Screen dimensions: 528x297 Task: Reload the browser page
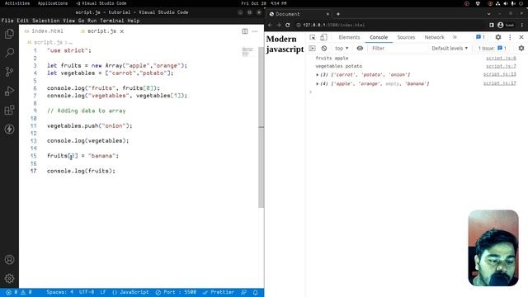(288, 26)
